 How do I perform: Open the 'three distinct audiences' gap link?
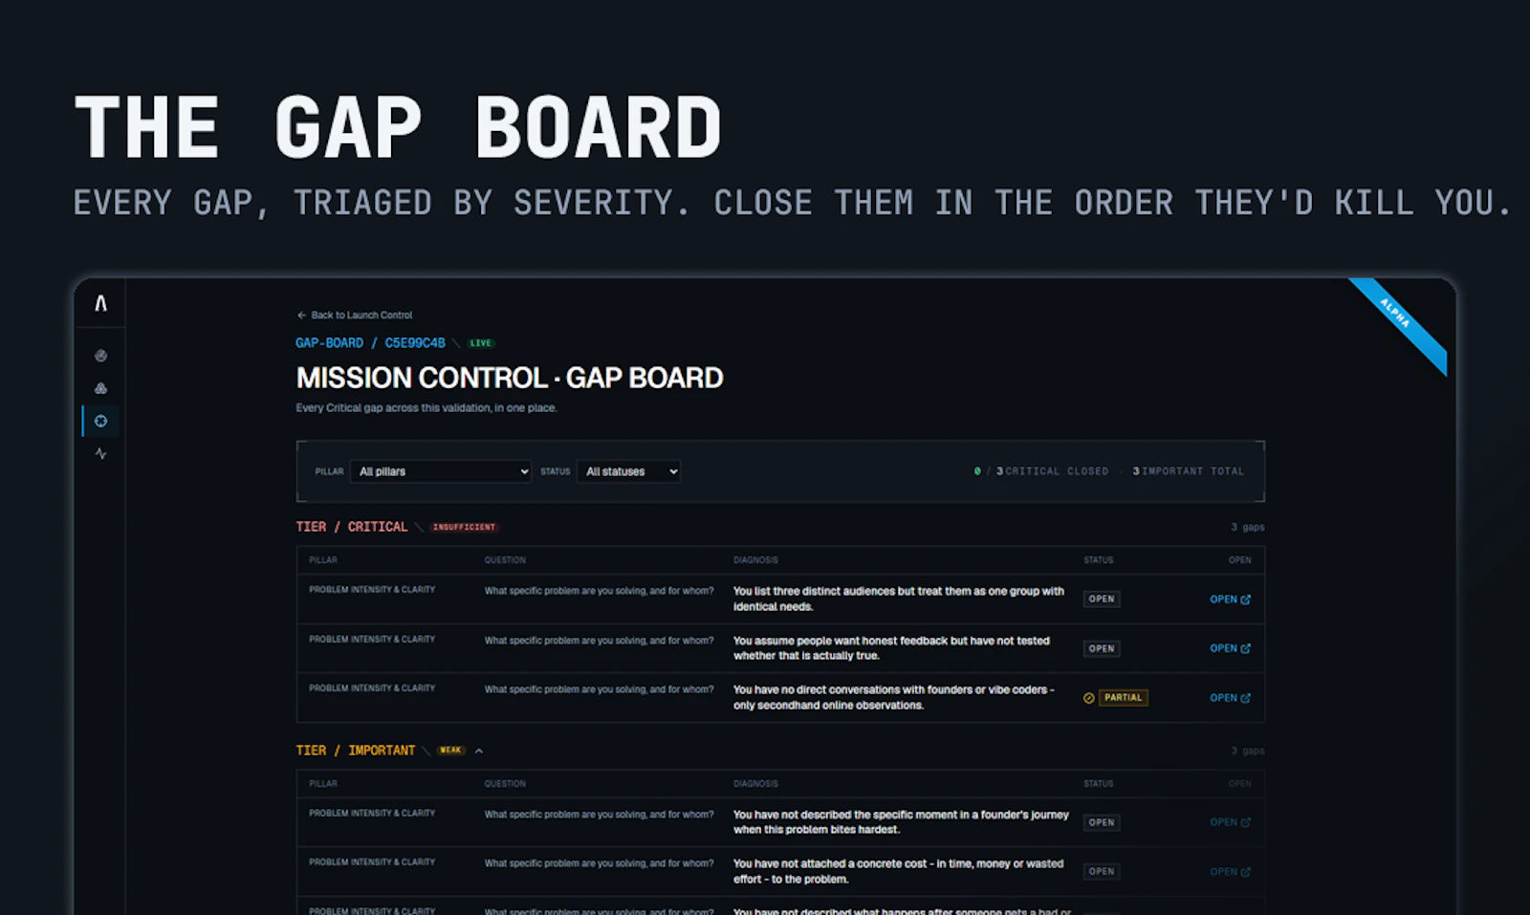click(x=1230, y=599)
